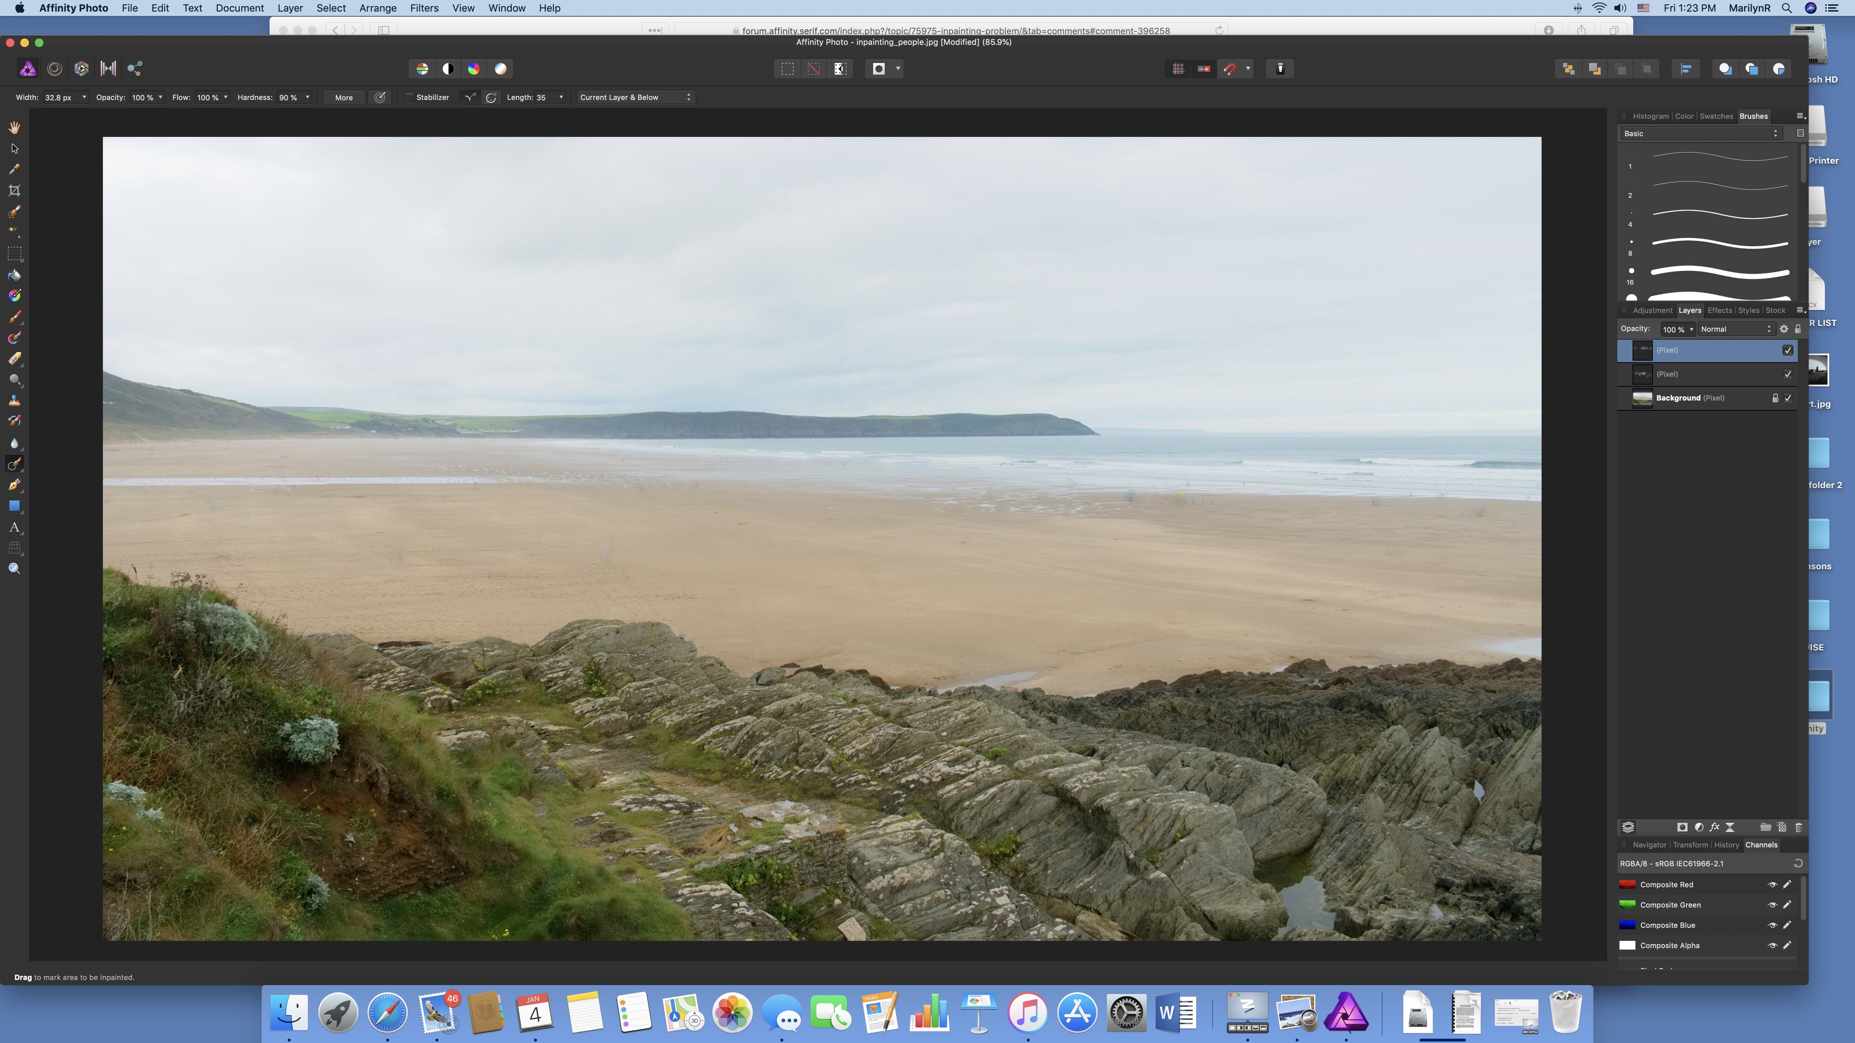Open the brush Opacity dropdown in context toolbar
The width and height of the screenshot is (1855, 1043).
[160, 97]
